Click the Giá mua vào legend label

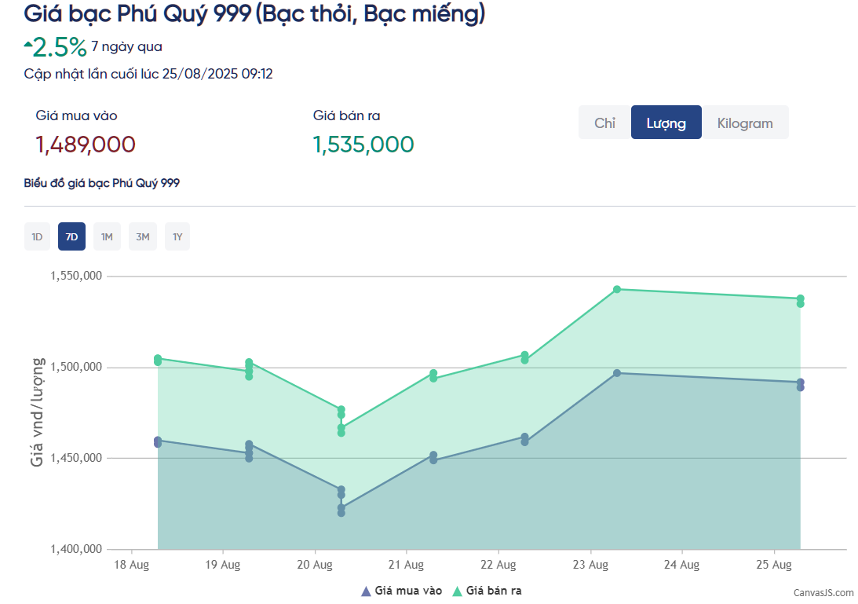(x=408, y=591)
